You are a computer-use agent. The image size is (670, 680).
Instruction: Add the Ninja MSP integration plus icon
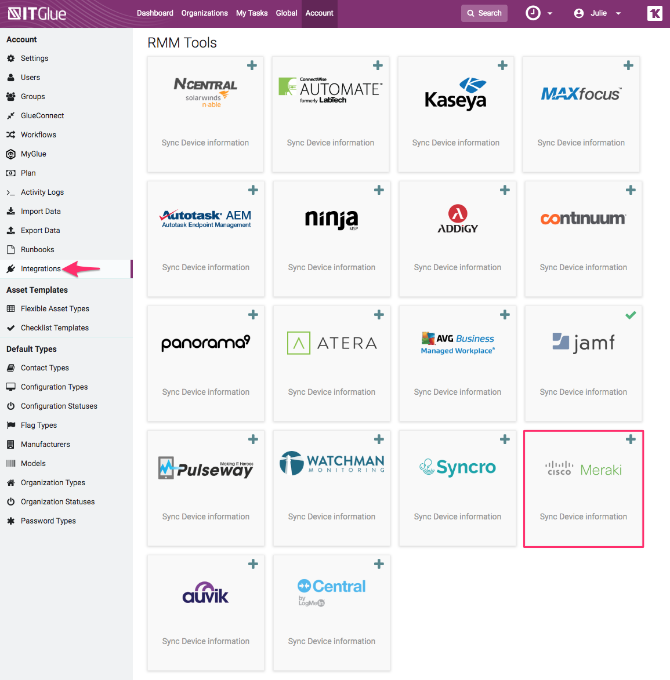379,190
